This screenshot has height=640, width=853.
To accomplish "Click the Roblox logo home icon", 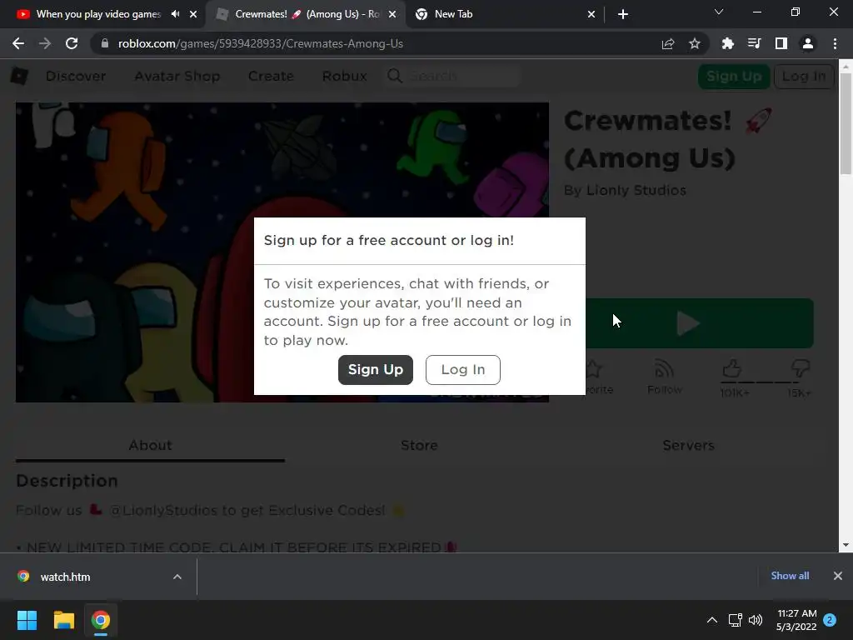I will click(x=20, y=76).
